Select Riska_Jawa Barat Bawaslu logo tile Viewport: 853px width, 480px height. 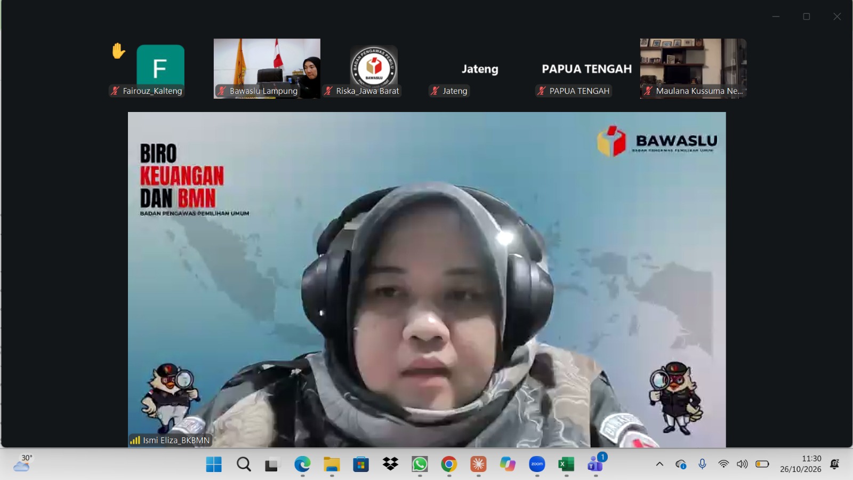[374, 68]
